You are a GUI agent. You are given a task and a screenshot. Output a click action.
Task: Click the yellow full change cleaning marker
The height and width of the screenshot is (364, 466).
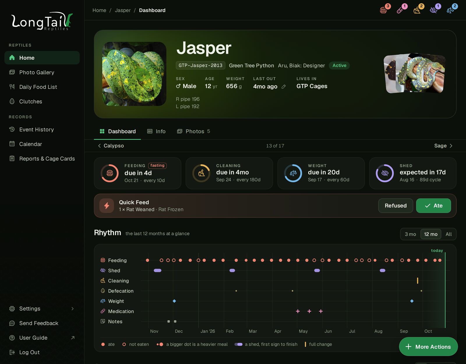418,281
